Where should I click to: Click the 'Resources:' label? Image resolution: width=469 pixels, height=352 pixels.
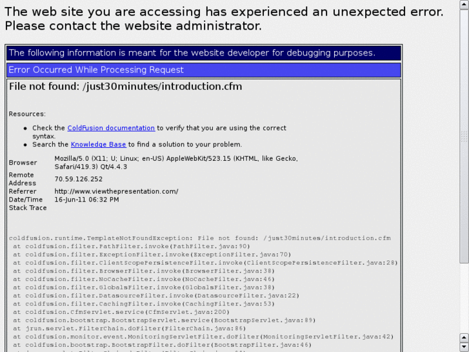27,114
